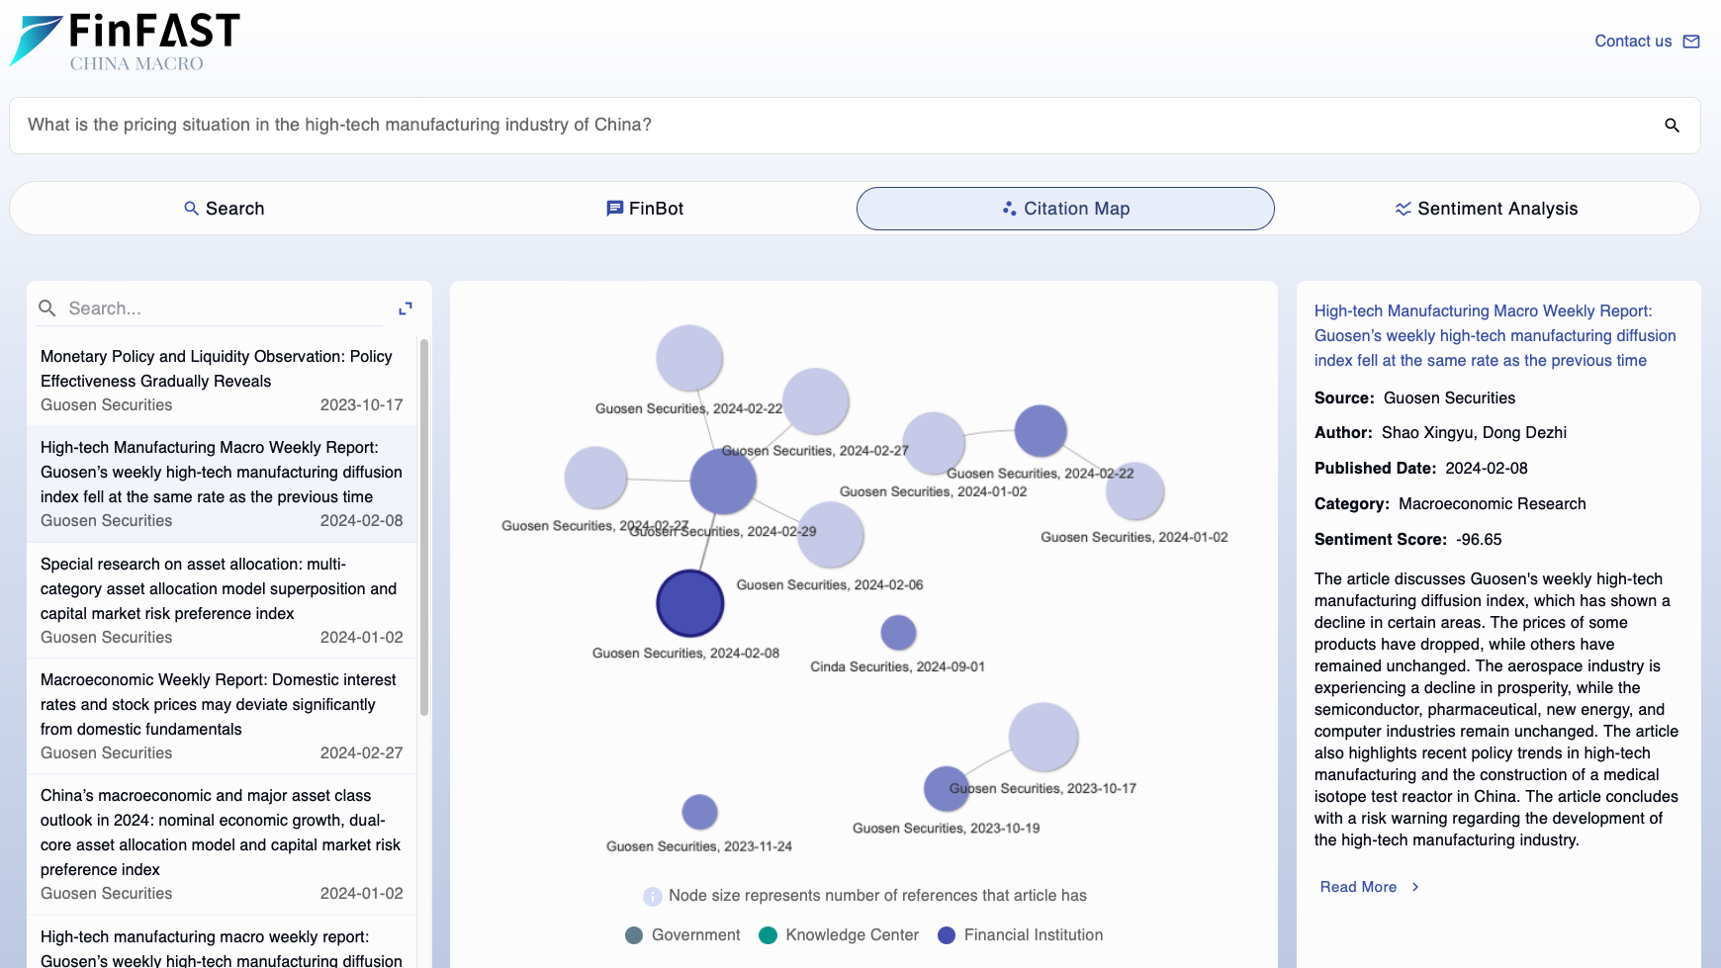Click the article list search magnifier icon

pyautogui.click(x=46, y=308)
